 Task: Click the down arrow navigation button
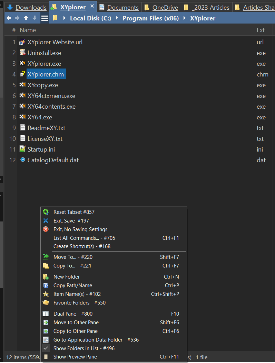(35, 18)
